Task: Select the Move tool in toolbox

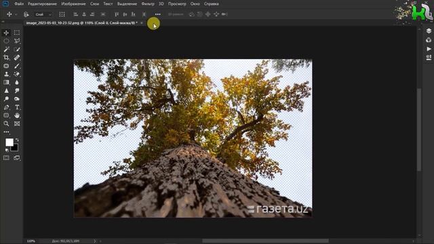Action: coord(6,33)
